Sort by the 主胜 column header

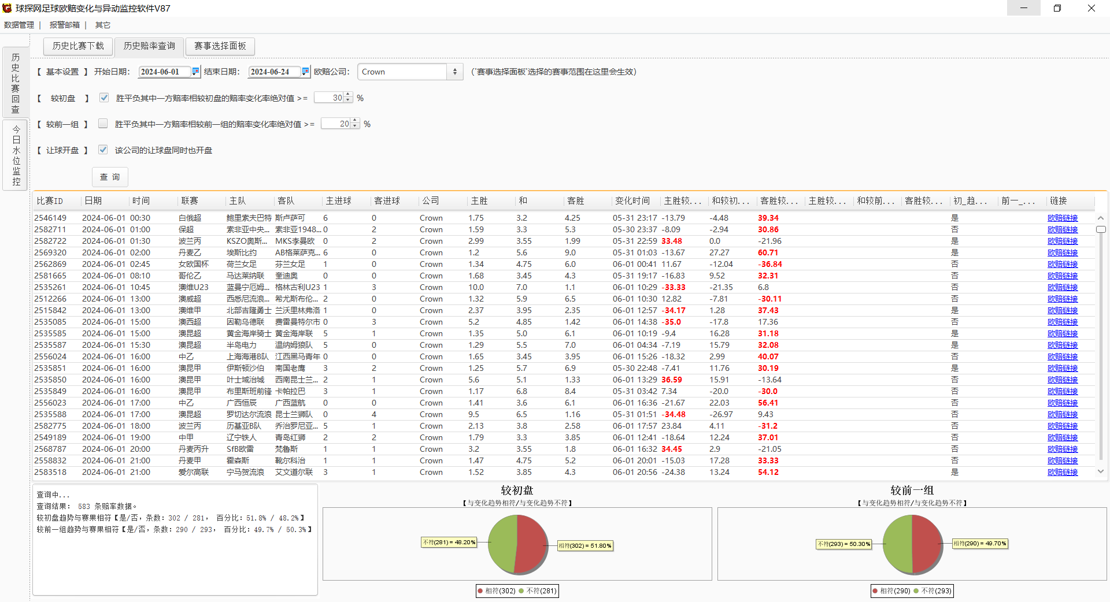[x=491, y=200]
